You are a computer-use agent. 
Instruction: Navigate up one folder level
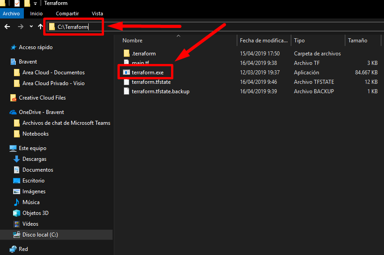click(x=41, y=27)
